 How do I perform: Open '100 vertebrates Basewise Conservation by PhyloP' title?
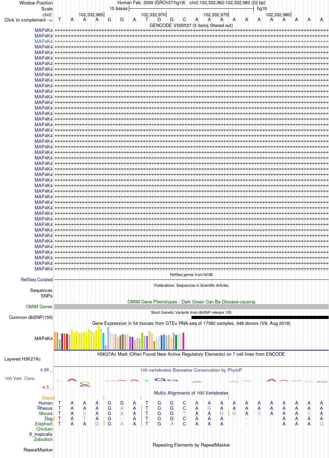point(191,370)
